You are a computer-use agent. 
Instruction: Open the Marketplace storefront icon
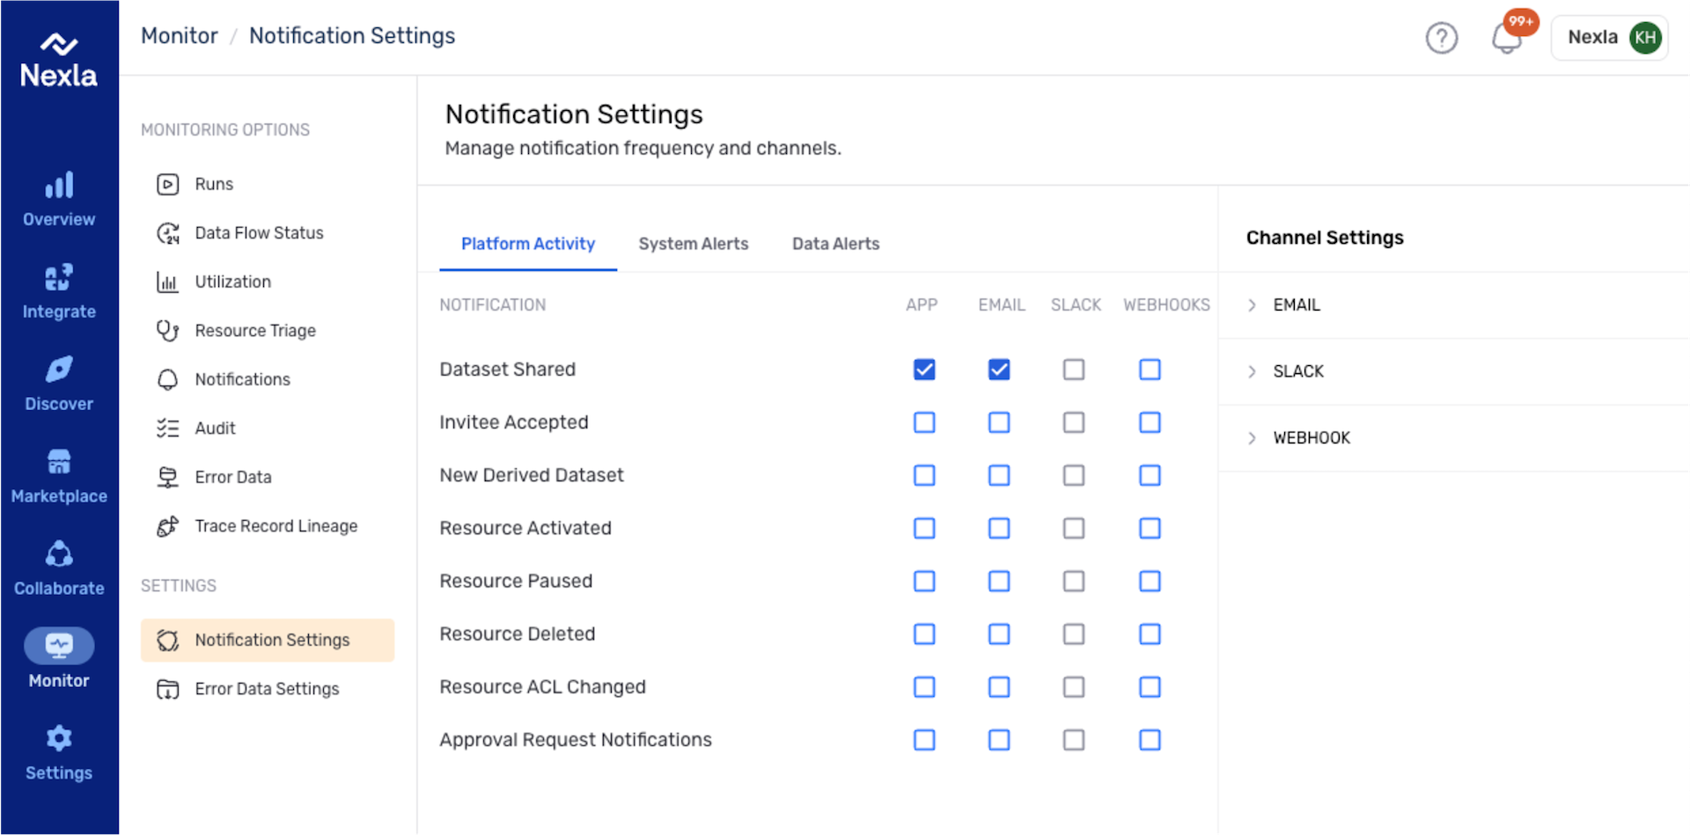point(59,462)
